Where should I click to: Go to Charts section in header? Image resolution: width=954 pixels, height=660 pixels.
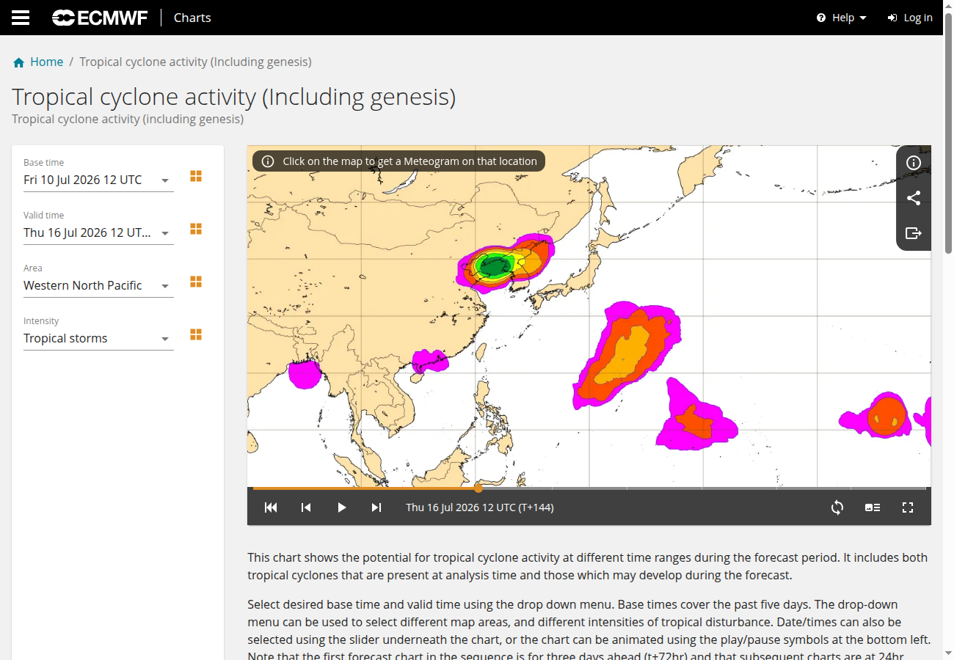pyautogui.click(x=192, y=18)
